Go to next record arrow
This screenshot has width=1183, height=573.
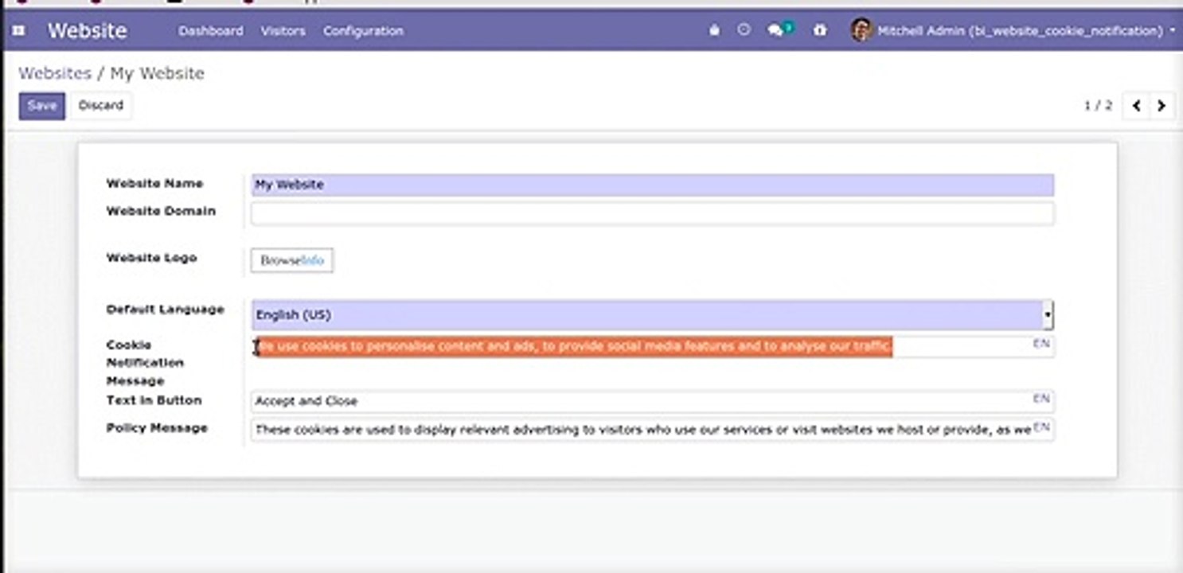point(1162,105)
